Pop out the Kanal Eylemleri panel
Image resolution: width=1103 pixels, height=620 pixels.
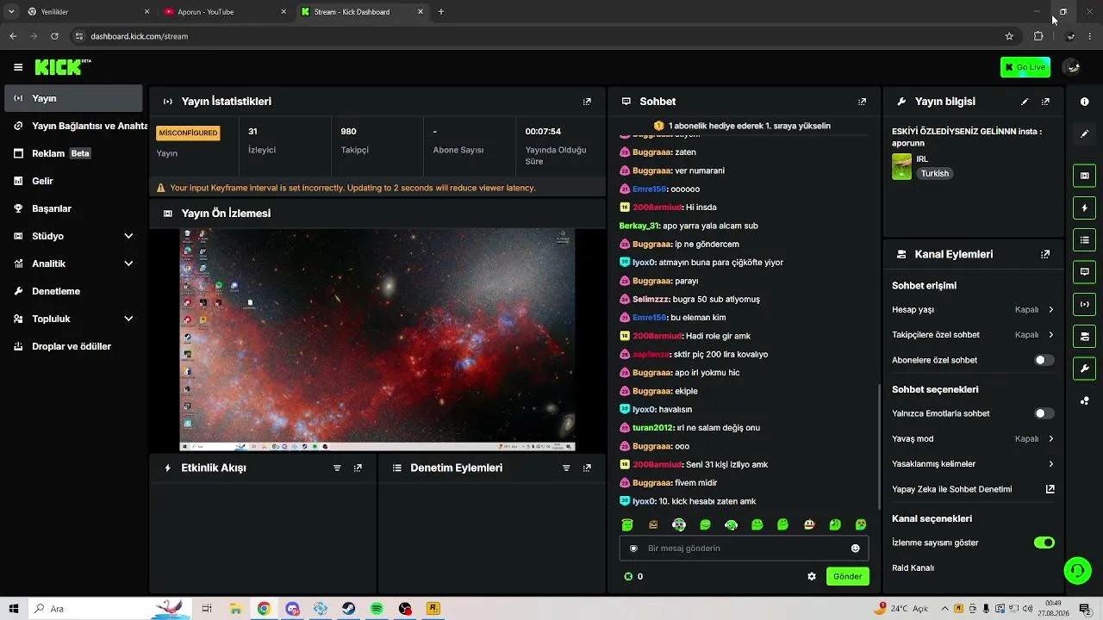point(1045,255)
